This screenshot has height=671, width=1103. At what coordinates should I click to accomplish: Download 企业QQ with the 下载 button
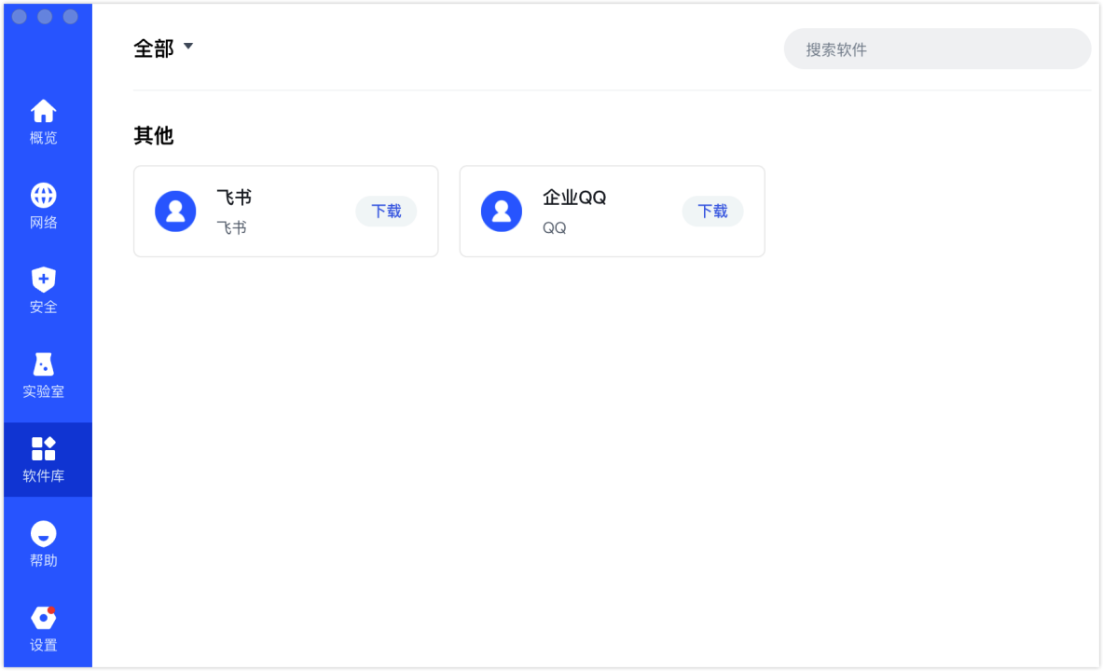coord(712,212)
